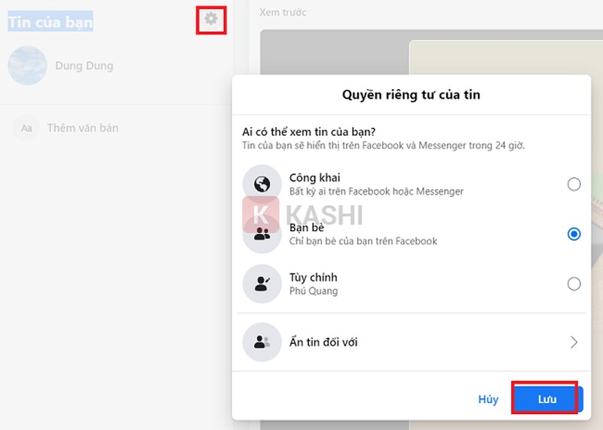603x430 pixels.
Task: Click Ai có thể xem tin question
Action: [309, 132]
